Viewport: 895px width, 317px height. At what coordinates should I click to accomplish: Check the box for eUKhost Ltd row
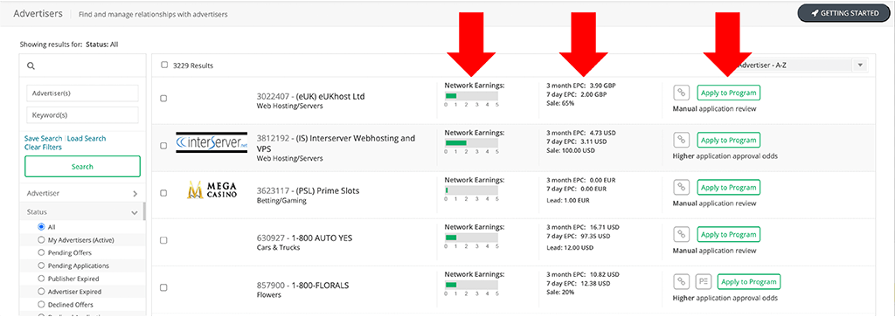click(163, 98)
